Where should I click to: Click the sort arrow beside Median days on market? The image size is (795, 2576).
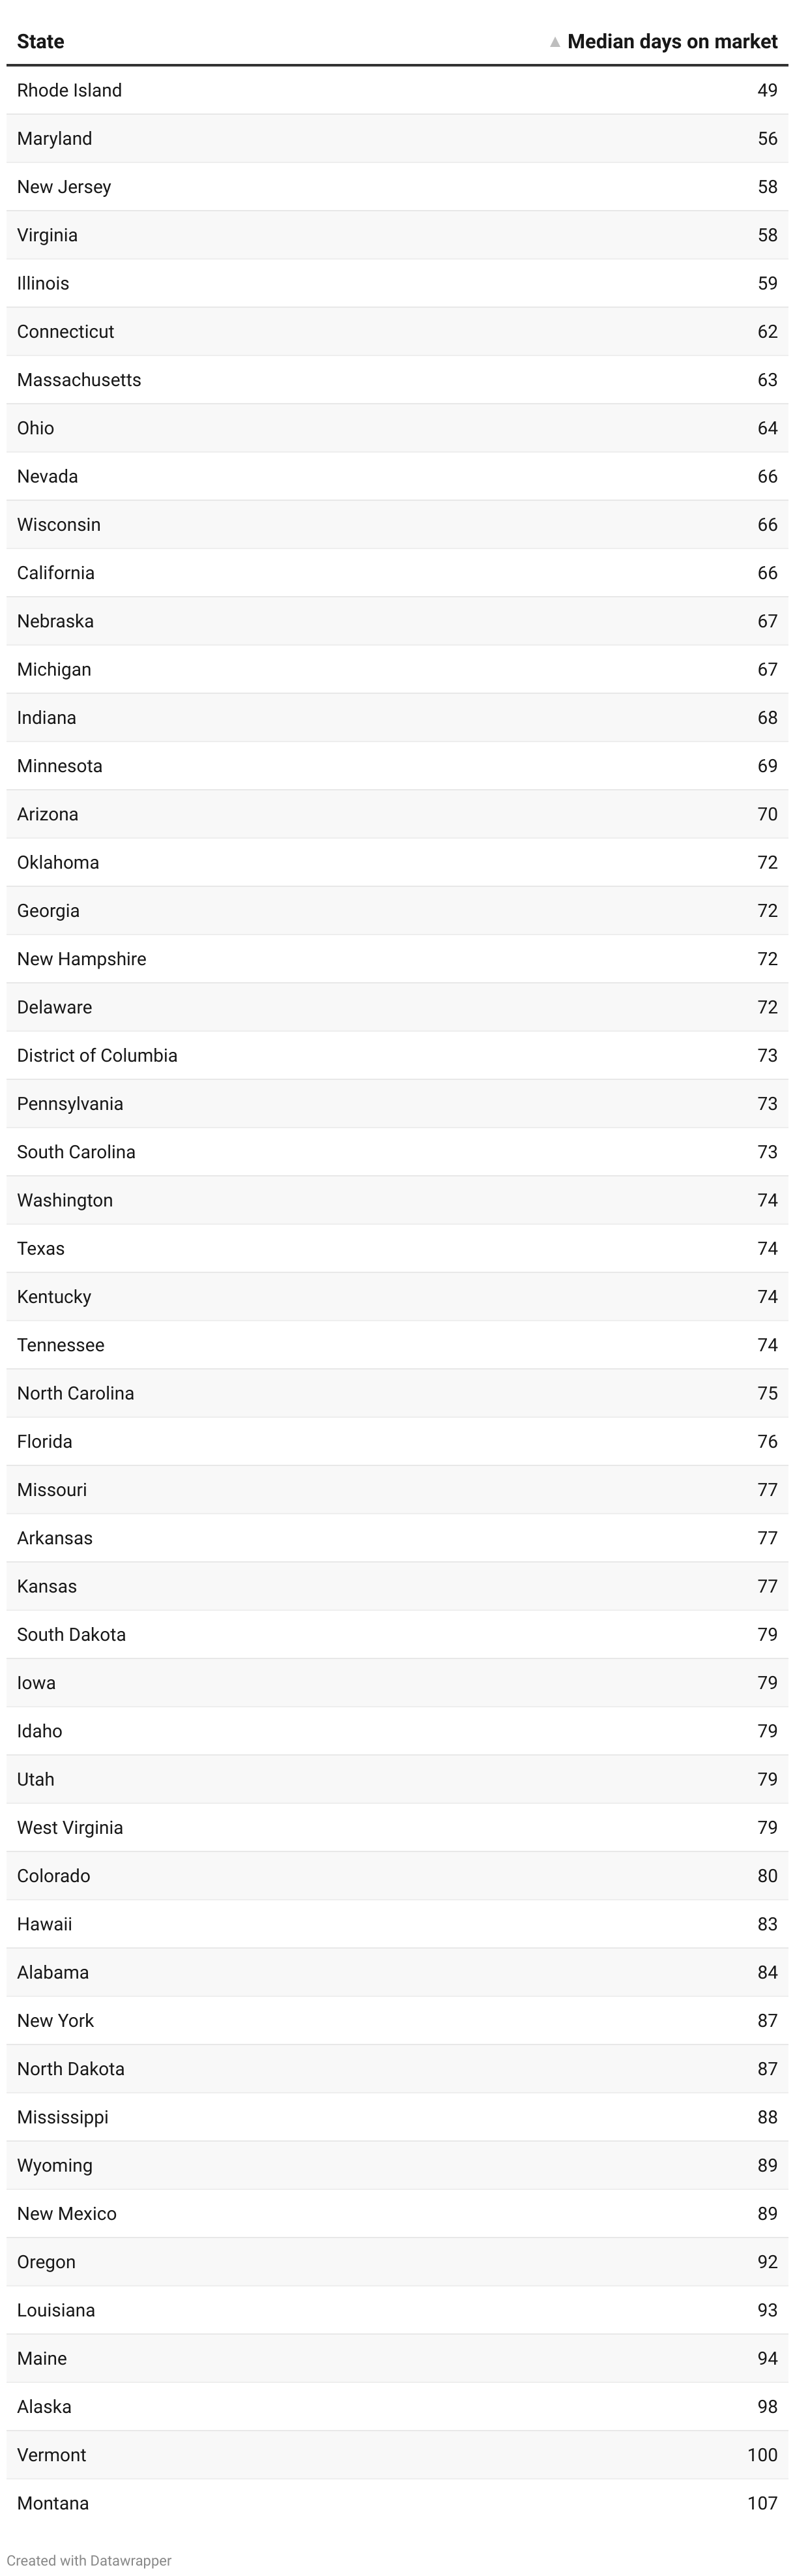pyautogui.click(x=555, y=42)
